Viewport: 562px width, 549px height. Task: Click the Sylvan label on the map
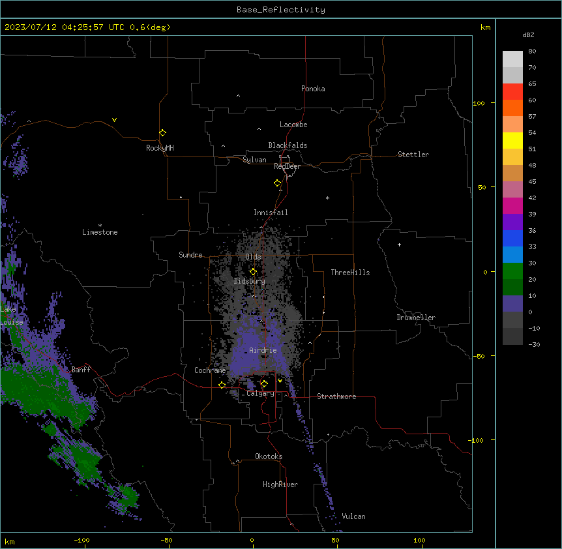pos(254,160)
